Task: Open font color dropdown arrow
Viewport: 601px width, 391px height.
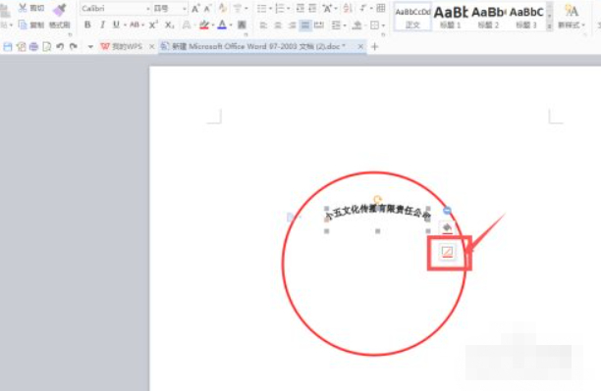Action: click(x=231, y=25)
